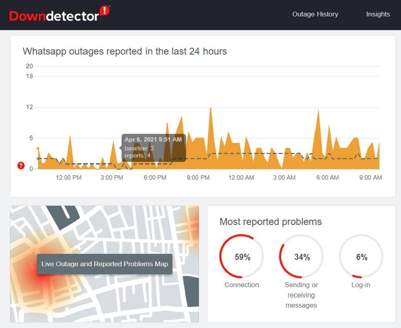401x328 pixels.
Task: Click the '12:00 PM' time axis label
Action: (x=69, y=177)
